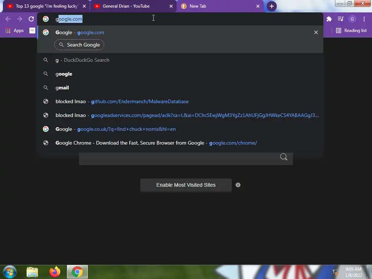Click the magnifier icon in page search box
Viewport: 372px width, 279px height.
click(x=284, y=157)
